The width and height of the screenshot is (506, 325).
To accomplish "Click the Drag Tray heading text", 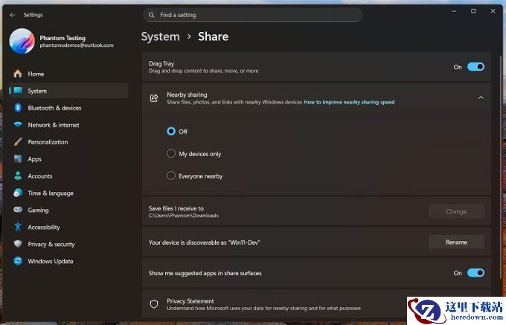I will [x=161, y=63].
